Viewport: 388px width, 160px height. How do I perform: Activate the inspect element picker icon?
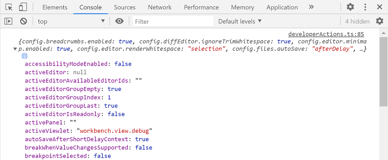[9, 7]
